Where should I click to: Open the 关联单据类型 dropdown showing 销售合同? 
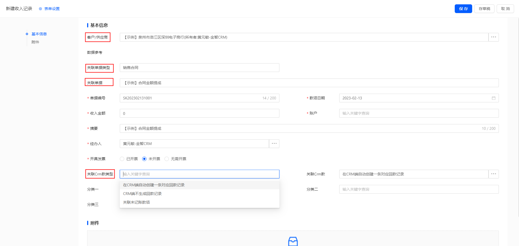(199, 68)
